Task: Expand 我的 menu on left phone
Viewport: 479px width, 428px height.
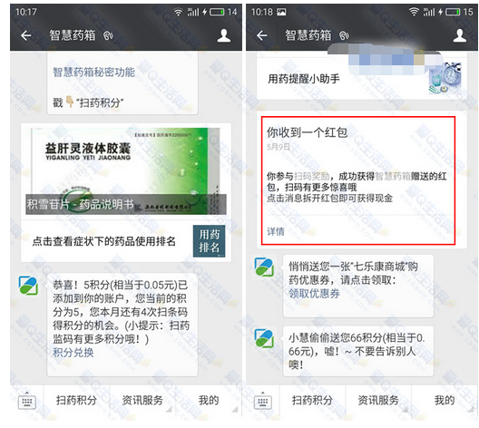Action: [x=209, y=400]
